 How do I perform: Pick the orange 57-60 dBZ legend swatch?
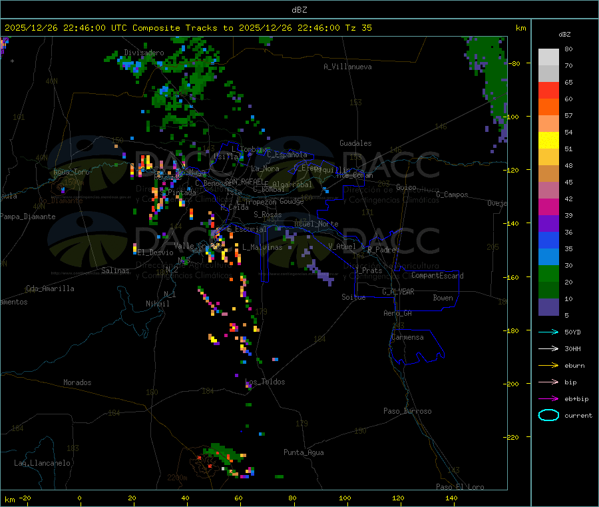tap(548, 107)
